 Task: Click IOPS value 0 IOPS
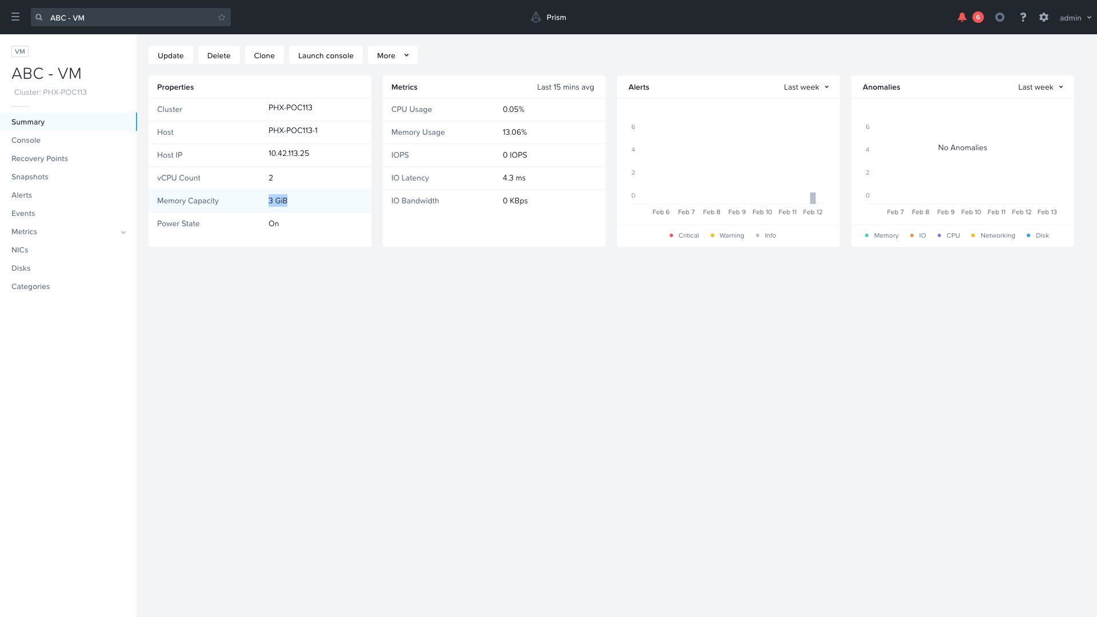click(x=515, y=155)
